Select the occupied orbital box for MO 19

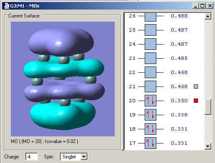coord(151,115)
